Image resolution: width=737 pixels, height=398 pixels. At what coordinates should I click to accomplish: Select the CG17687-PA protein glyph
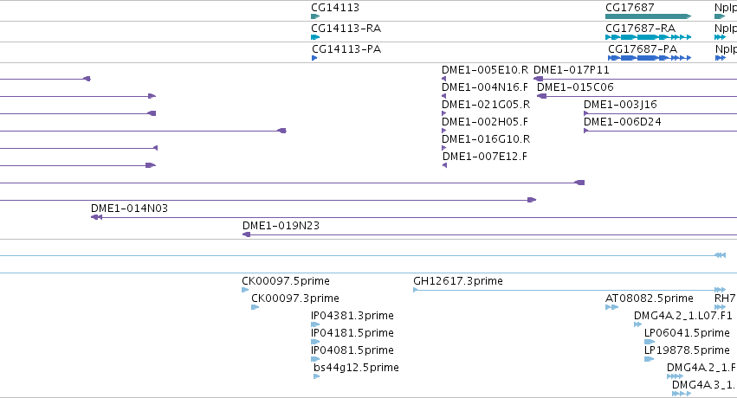[x=650, y=58]
